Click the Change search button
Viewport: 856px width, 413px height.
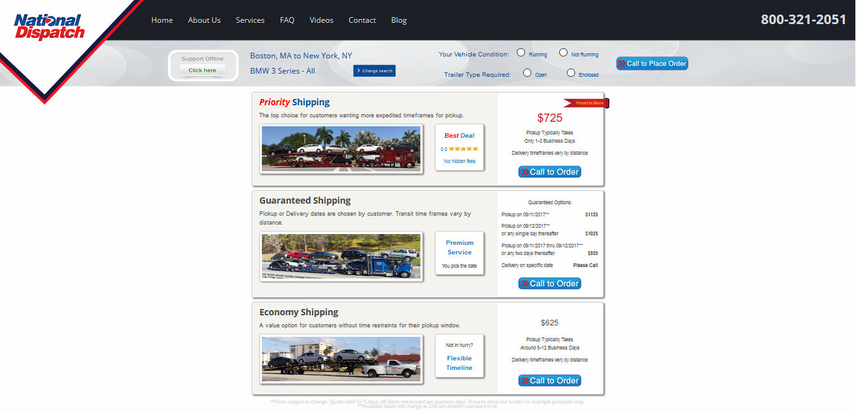tap(374, 70)
